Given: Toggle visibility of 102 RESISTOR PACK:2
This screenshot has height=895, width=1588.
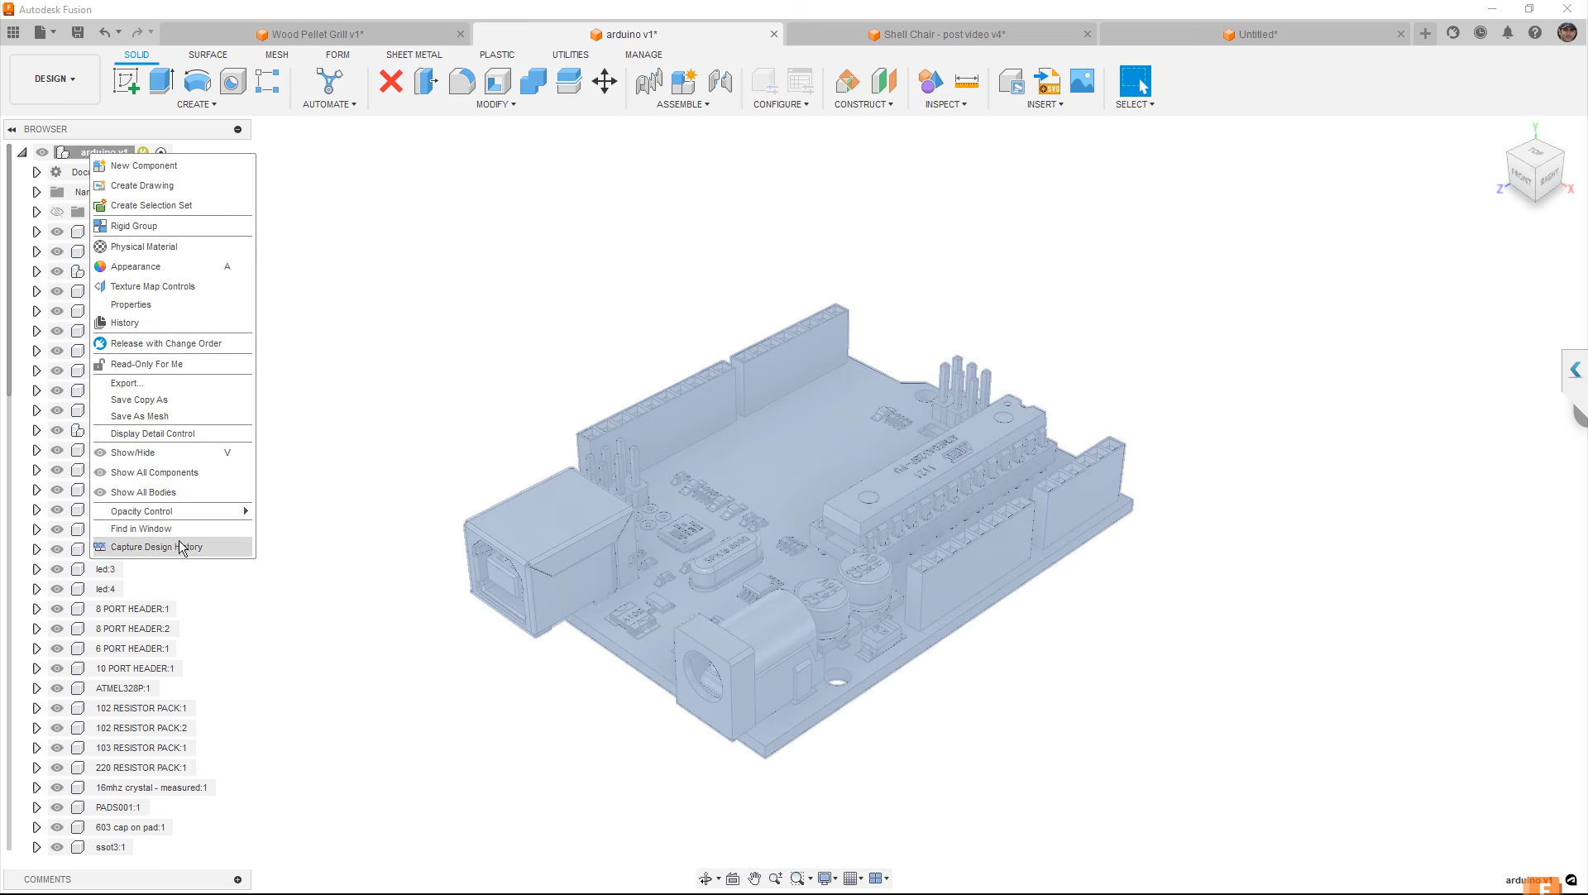Looking at the screenshot, I should [x=57, y=728].
